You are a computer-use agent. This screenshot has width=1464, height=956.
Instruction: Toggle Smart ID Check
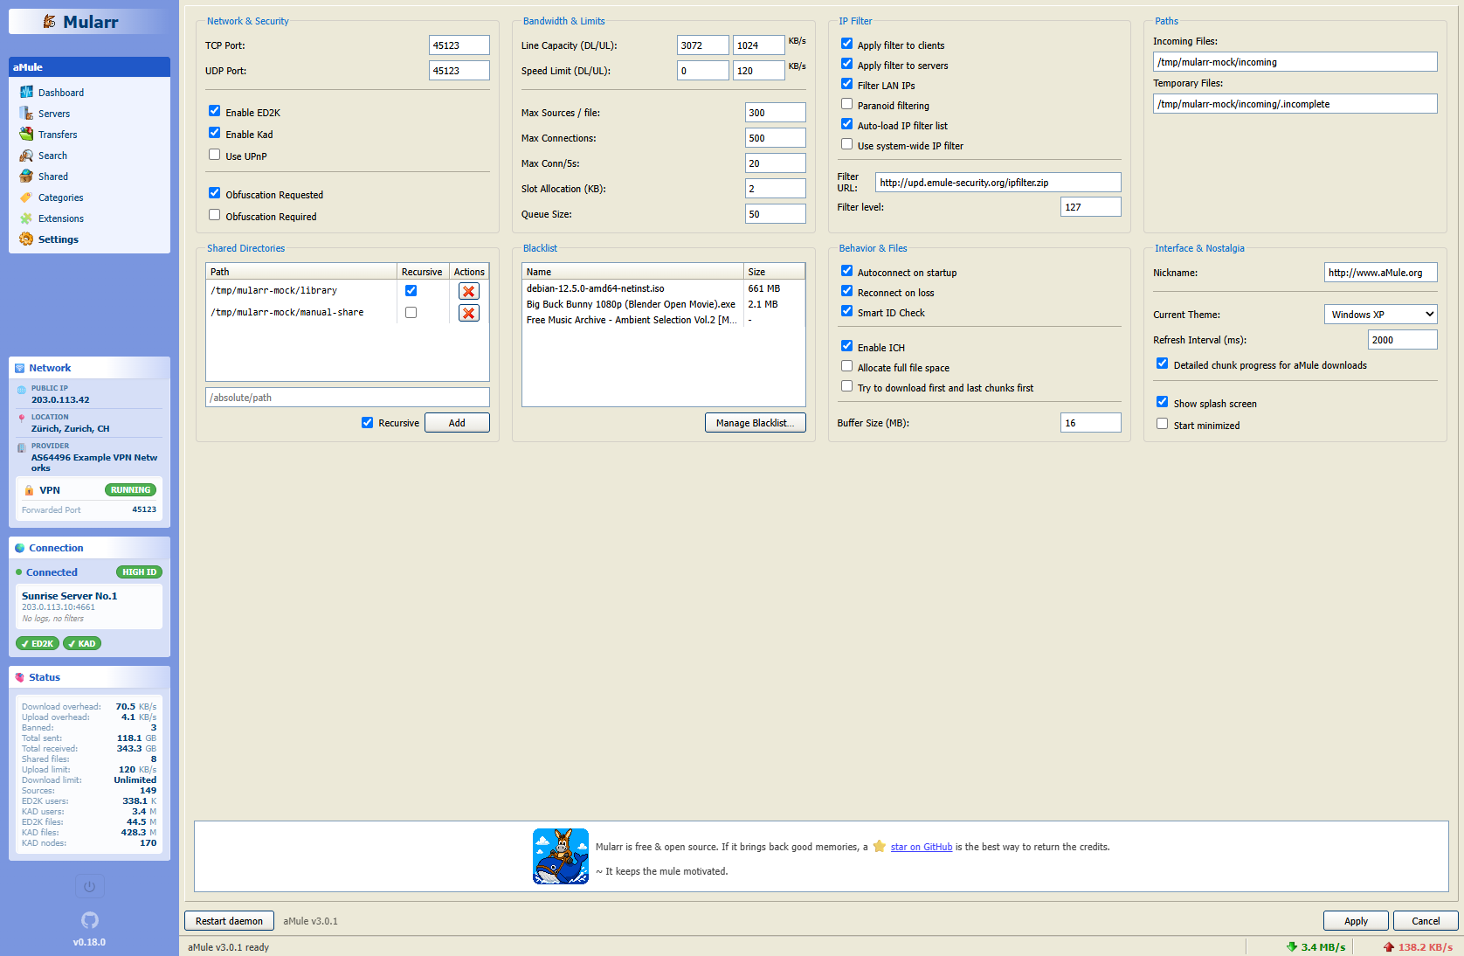[x=846, y=311]
